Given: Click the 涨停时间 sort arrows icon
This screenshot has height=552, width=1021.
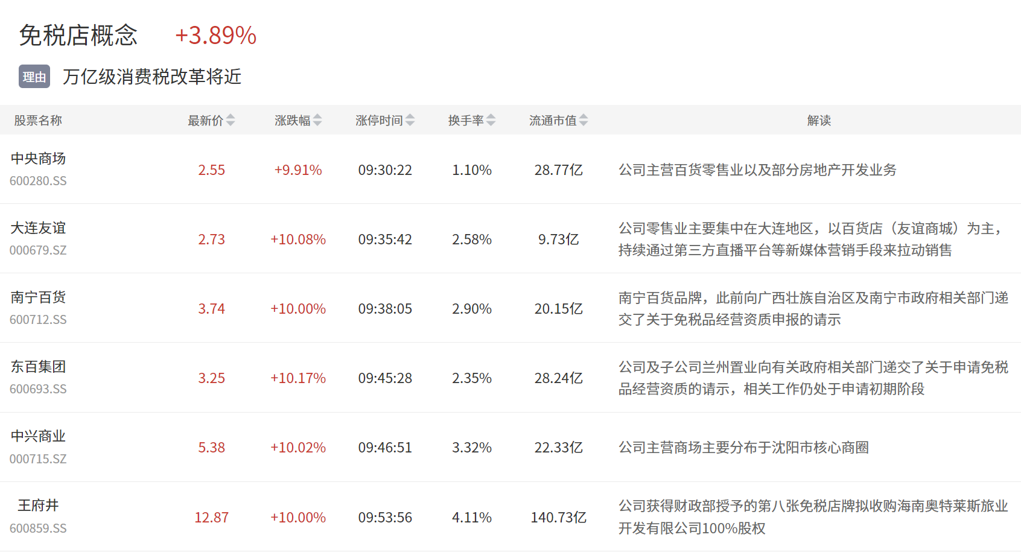Looking at the screenshot, I should (x=410, y=120).
